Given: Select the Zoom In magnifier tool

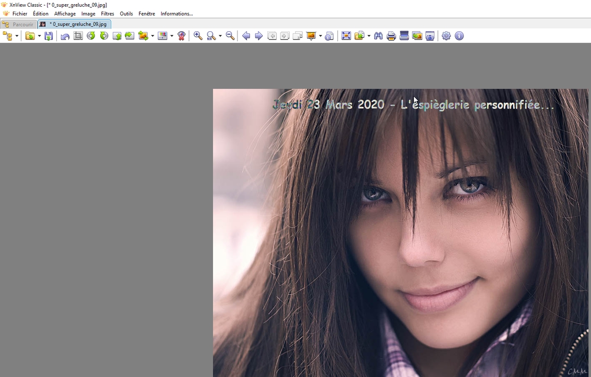Looking at the screenshot, I should pos(198,35).
